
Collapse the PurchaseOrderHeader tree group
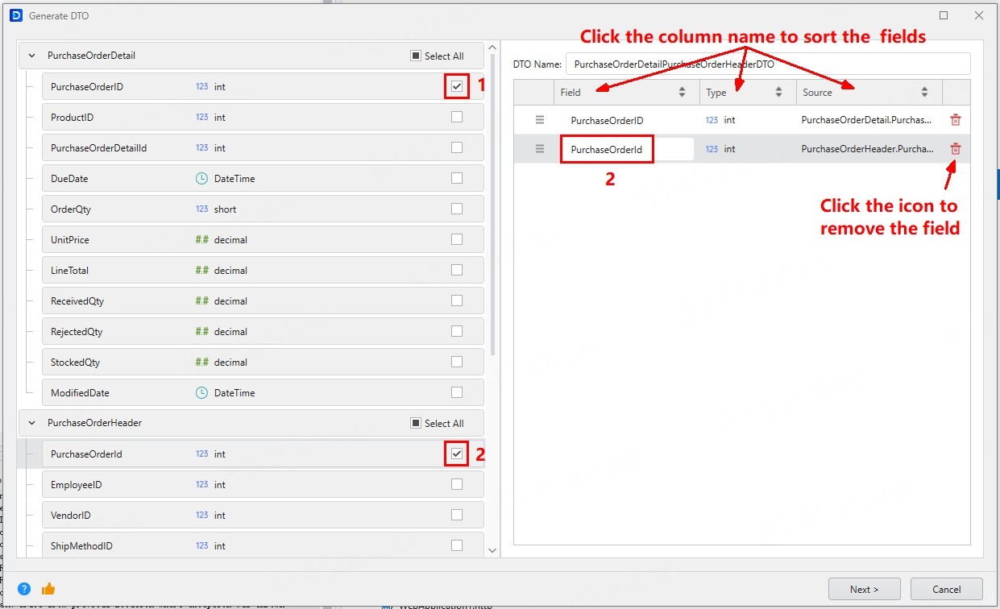(32, 423)
